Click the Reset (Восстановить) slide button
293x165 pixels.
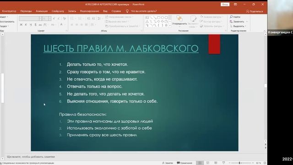coord(7,22)
